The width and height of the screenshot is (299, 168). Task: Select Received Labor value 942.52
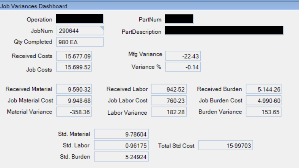[169, 89]
